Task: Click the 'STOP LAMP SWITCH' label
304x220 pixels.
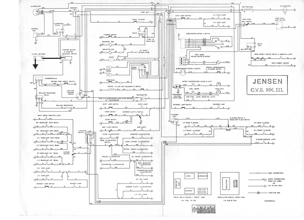Action: (183, 16)
